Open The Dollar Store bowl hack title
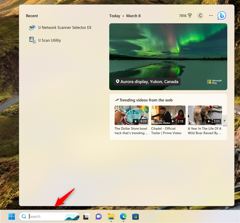 [x=131, y=131]
